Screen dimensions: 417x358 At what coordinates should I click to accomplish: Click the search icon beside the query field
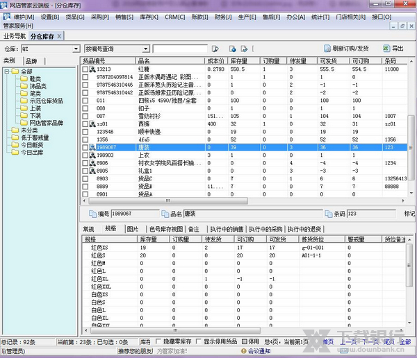click(215, 49)
